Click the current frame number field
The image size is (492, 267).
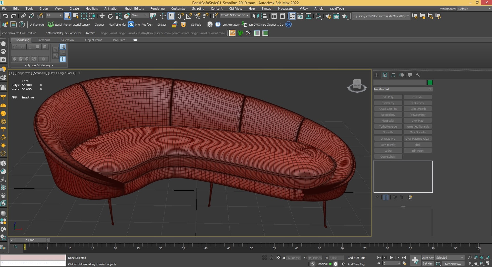(x=390, y=263)
